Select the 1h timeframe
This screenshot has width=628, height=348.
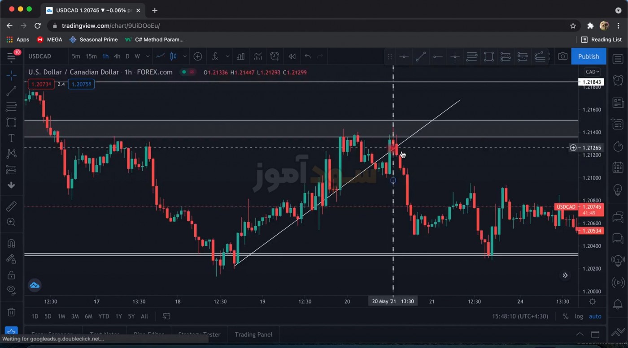(x=105, y=56)
